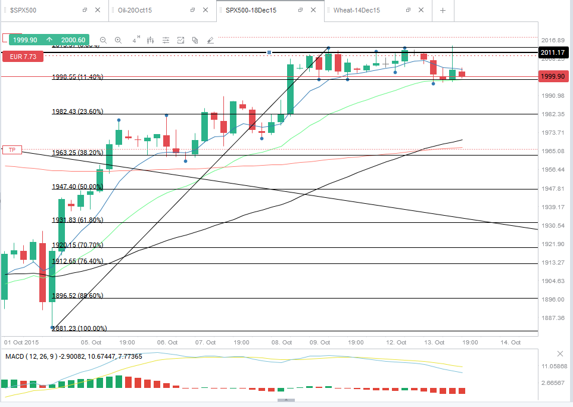573x407 pixels.
Task: Close the MACD indicator panel
Action: click(x=560, y=353)
